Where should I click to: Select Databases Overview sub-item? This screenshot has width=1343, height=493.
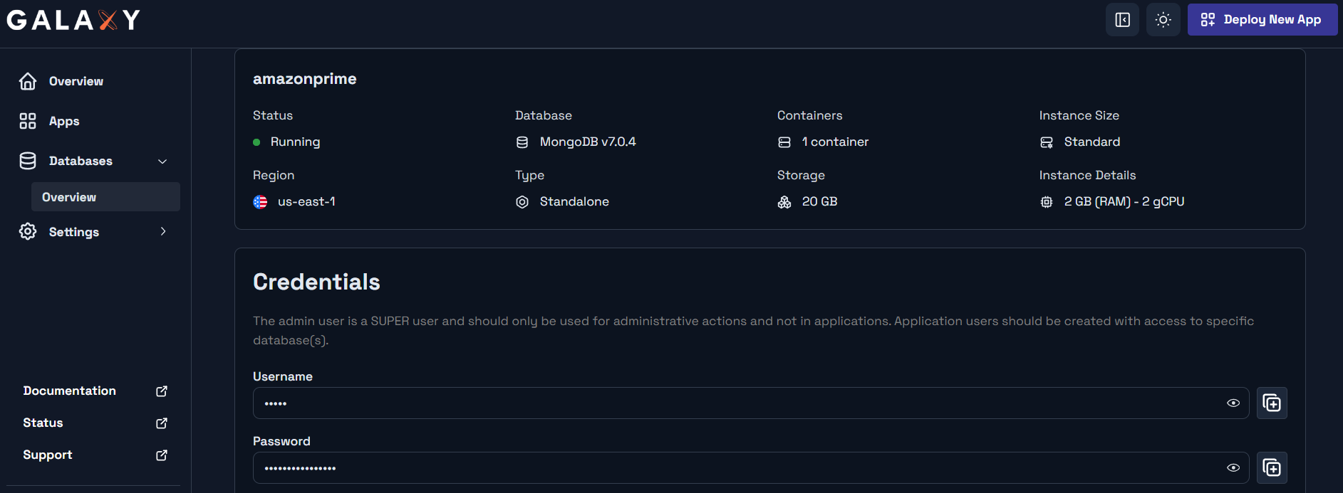[105, 197]
